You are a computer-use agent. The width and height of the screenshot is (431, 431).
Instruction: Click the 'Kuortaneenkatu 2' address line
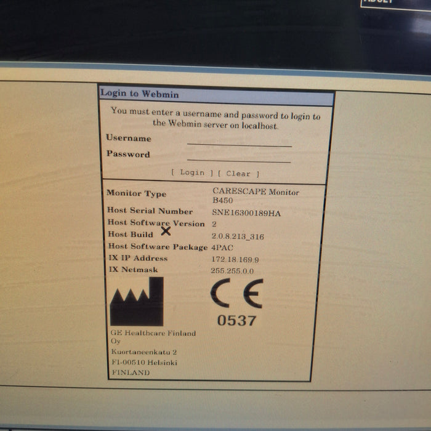click(x=143, y=352)
